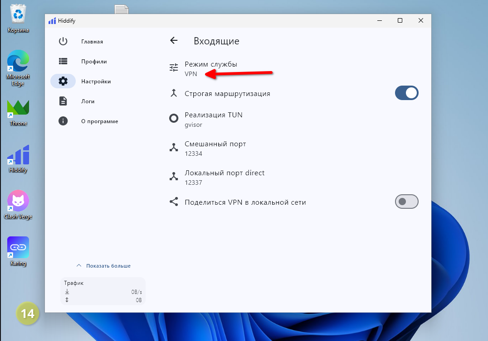This screenshot has height=341, width=488.
Task: Launch Microsoft Edge desktop shortcut
Action: click(18, 68)
